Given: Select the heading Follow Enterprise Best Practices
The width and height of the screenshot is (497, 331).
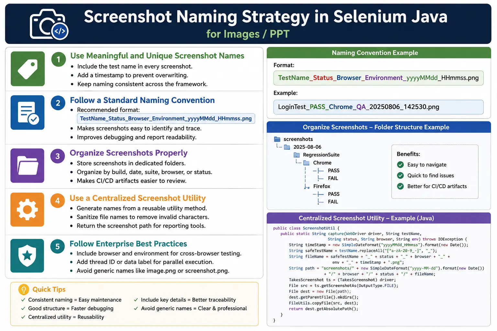Looking at the screenshot, I should click(x=128, y=244).
